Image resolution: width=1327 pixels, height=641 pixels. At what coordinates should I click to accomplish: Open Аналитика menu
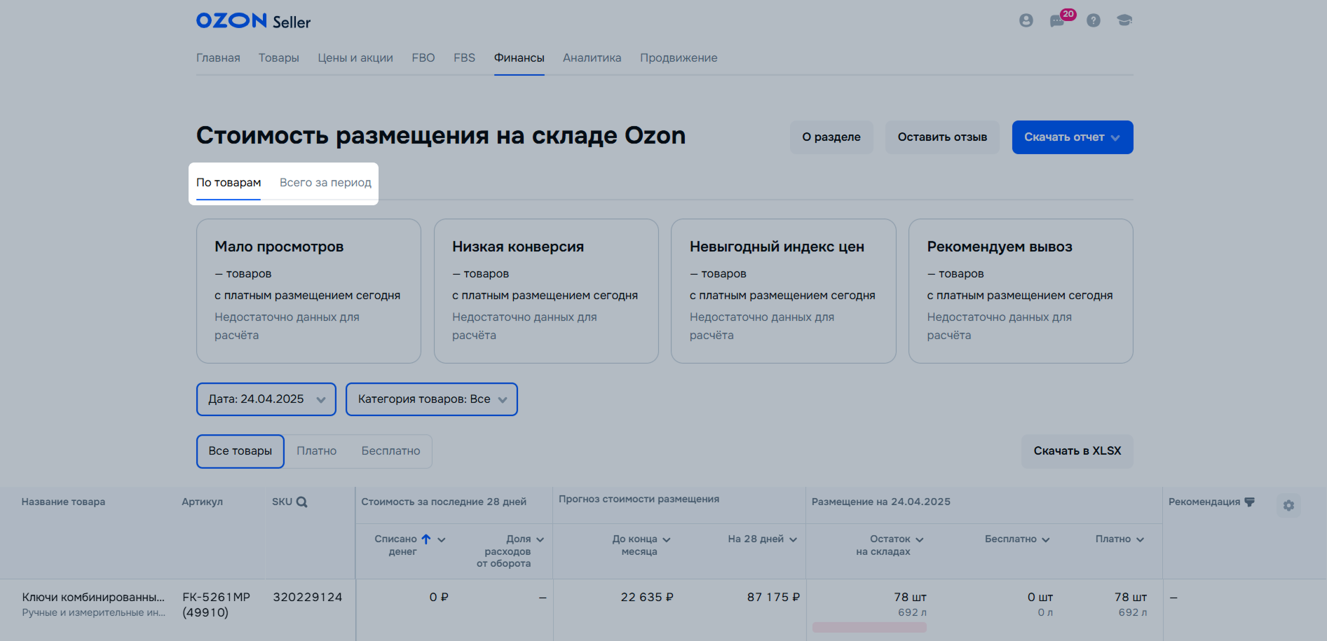592,58
